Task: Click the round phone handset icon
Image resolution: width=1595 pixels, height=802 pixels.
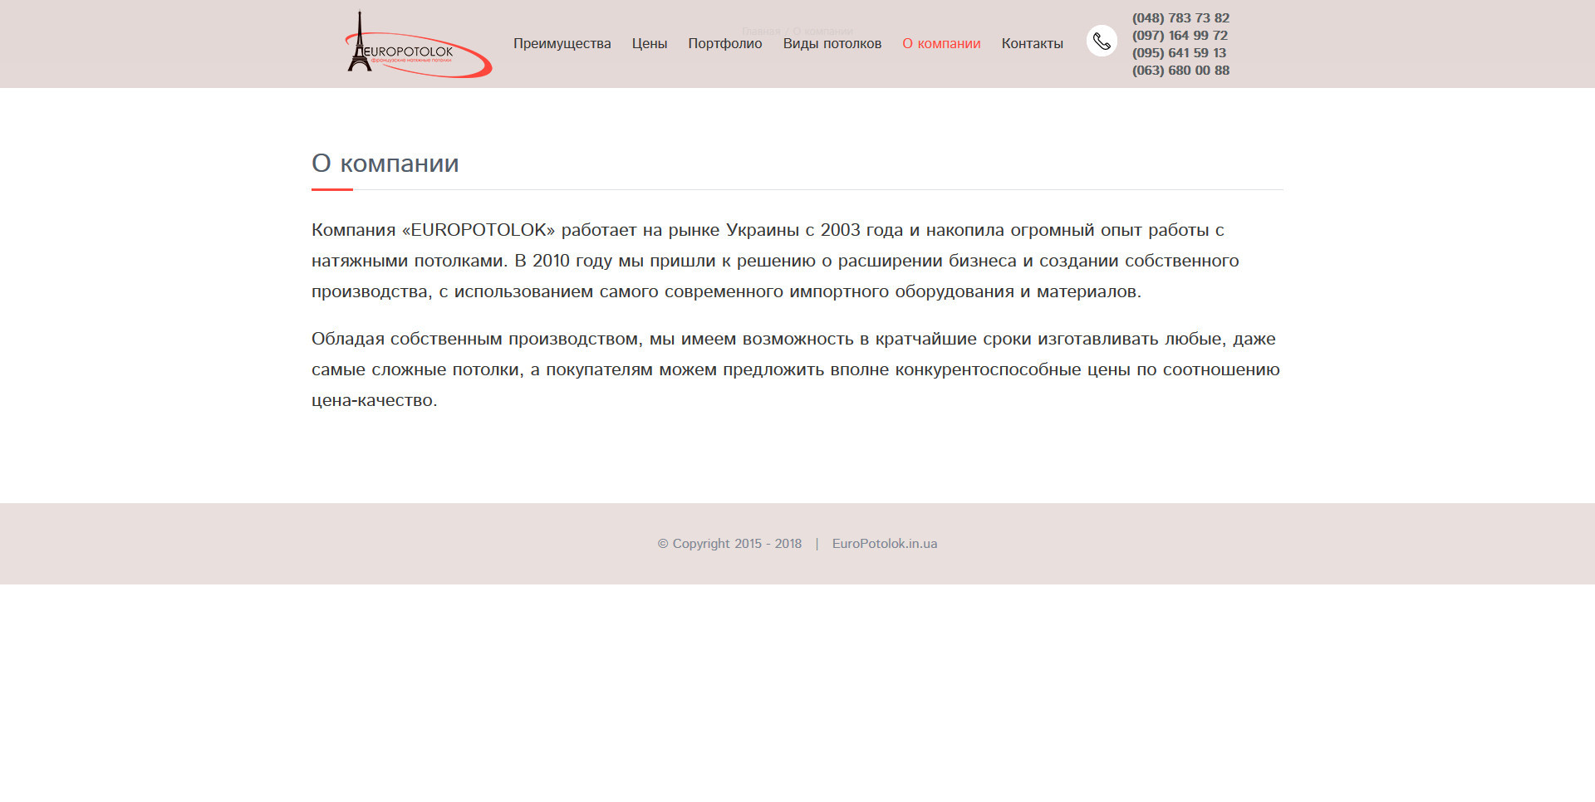Action: pyautogui.click(x=1102, y=41)
